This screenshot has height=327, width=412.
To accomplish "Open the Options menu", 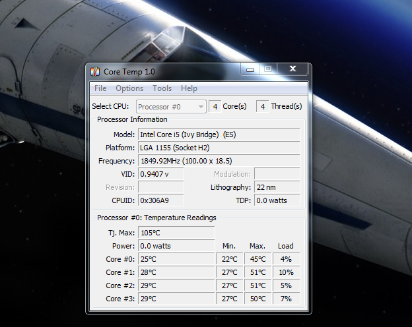I will (x=129, y=88).
